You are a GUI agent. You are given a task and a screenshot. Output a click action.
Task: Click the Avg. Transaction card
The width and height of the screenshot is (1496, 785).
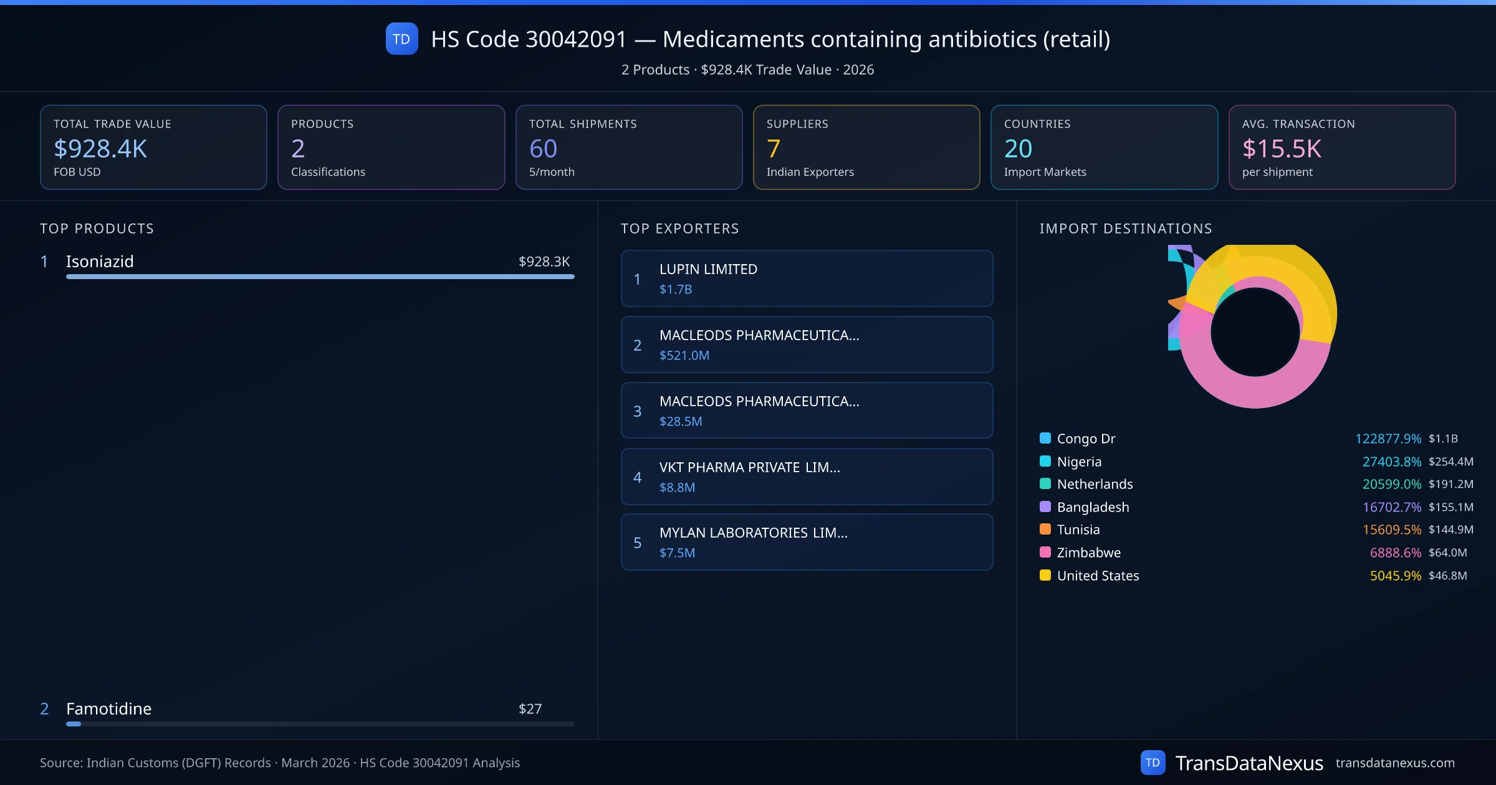(x=1341, y=147)
